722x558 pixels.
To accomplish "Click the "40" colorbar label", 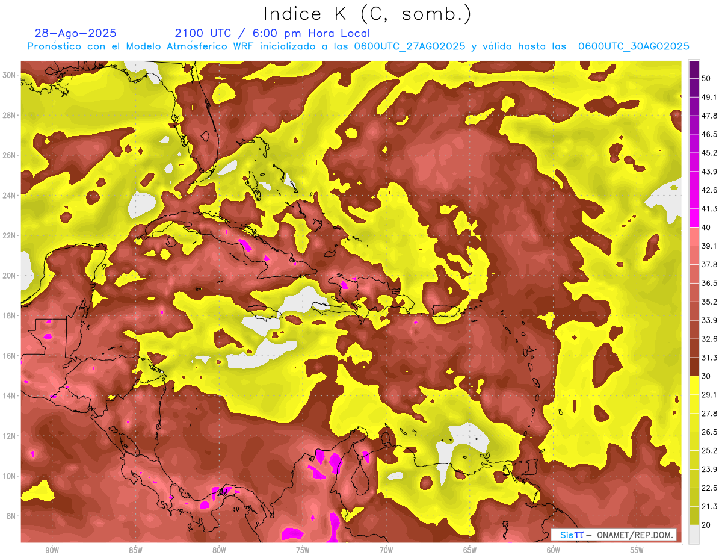I will 706,227.
